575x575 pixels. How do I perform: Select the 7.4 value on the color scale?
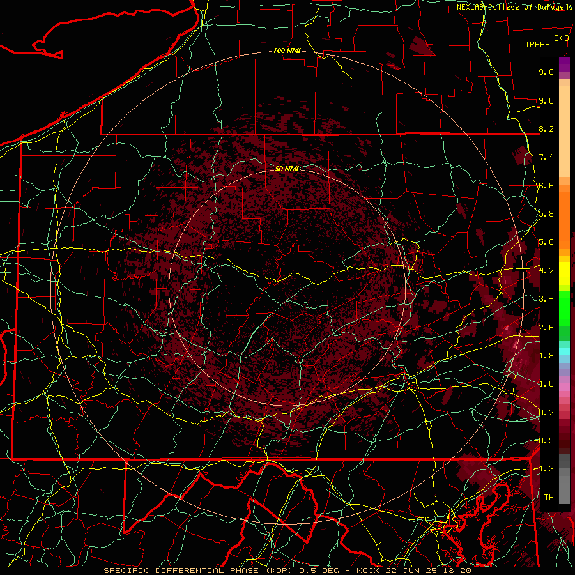click(x=546, y=157)
